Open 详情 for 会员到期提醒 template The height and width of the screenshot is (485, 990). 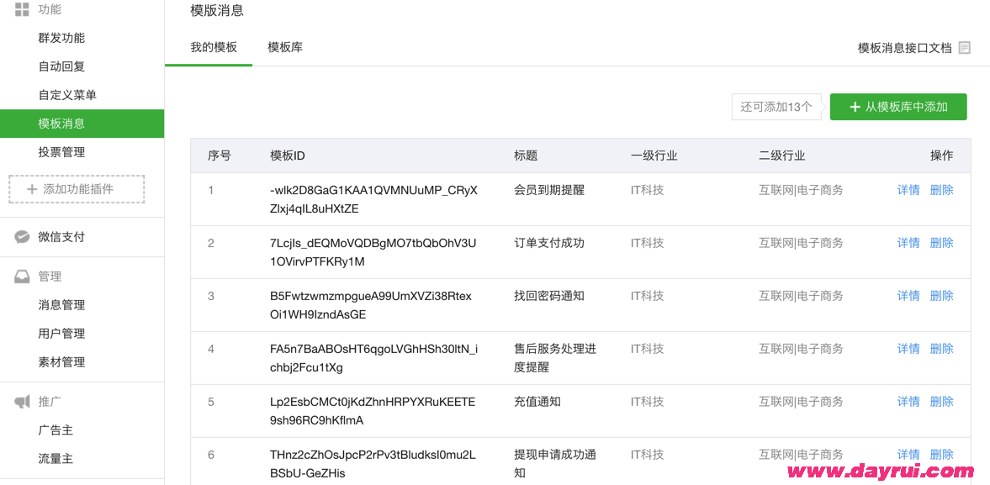point(908,190)
